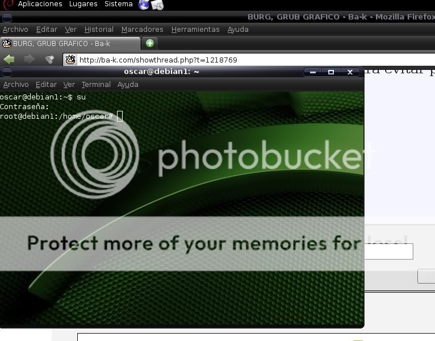Open Firefox Ayuda menu
The image size is (435, 341).
point(238,30)
